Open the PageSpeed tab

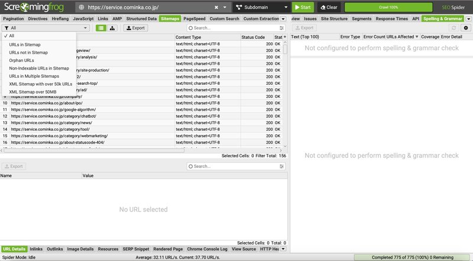(x=195, y=19)
